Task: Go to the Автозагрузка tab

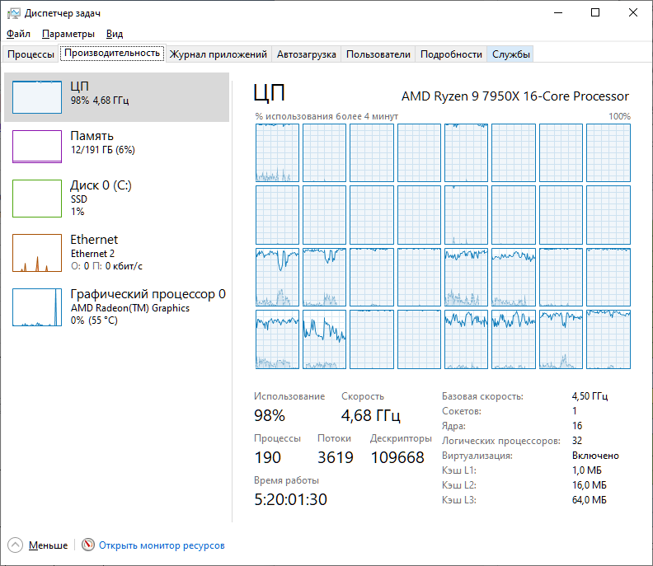Action: point(307,54)
